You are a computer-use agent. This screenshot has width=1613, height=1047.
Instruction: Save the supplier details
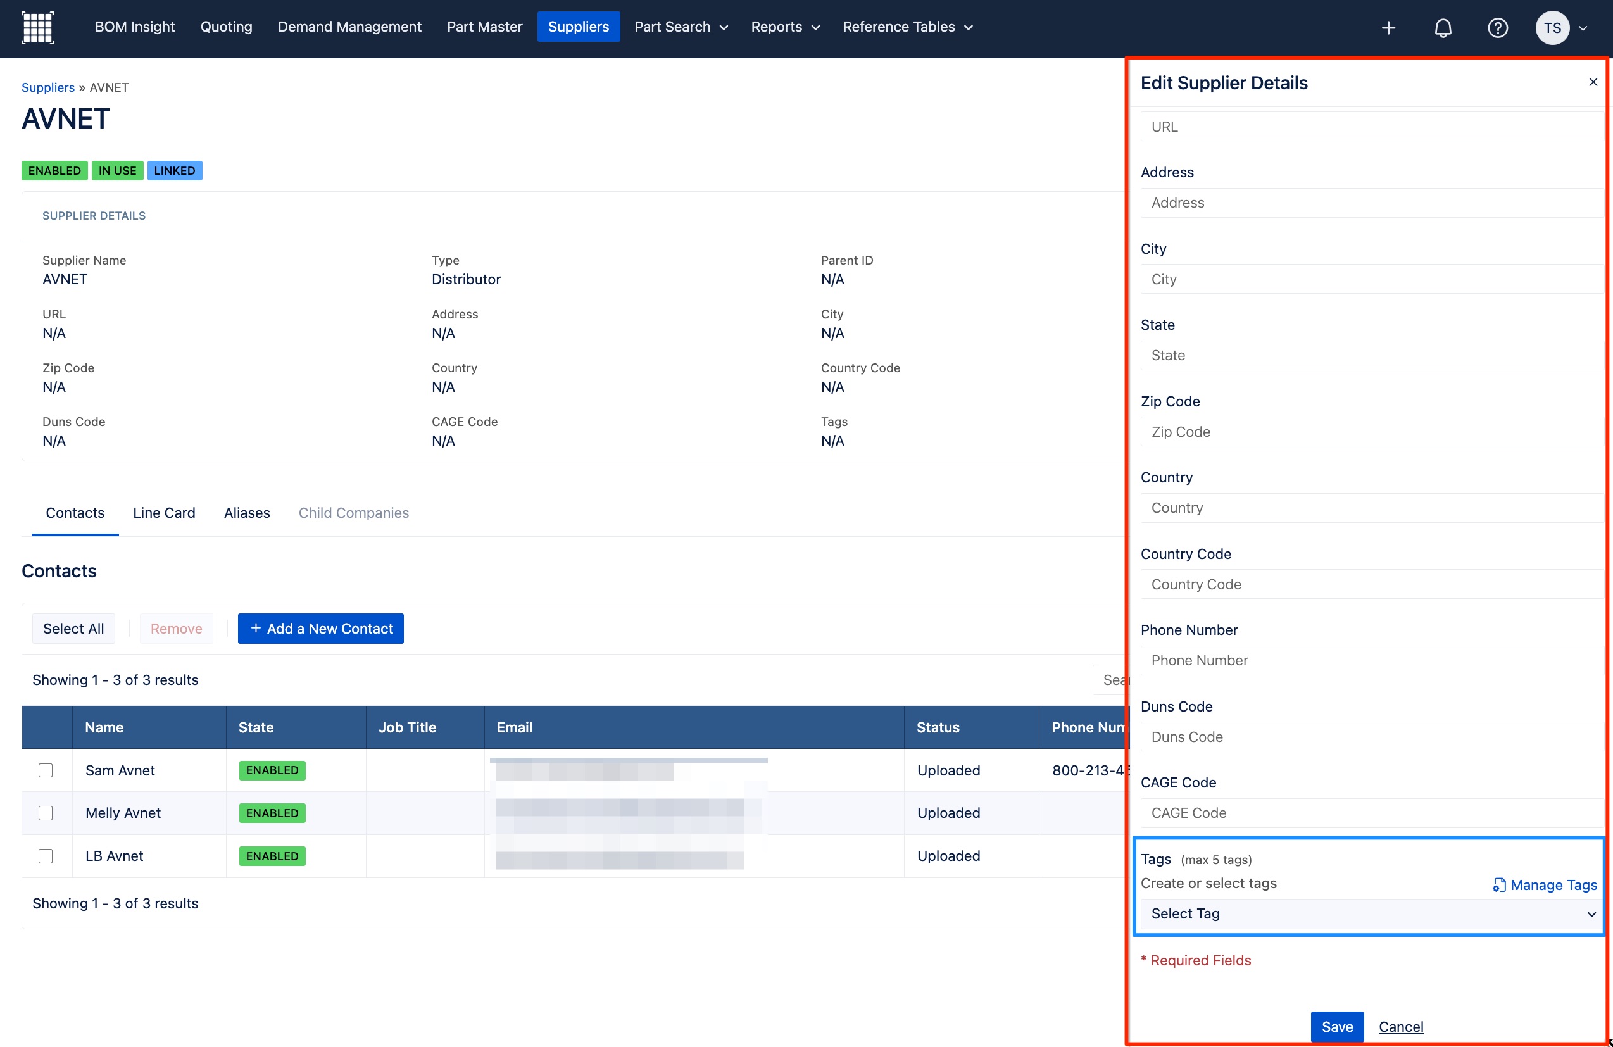pyautogui.click(x=1336, y=1026)
